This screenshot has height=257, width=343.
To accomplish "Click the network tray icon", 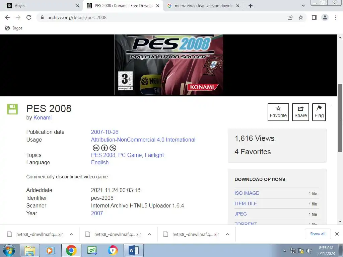I will [x=293, y=251].
